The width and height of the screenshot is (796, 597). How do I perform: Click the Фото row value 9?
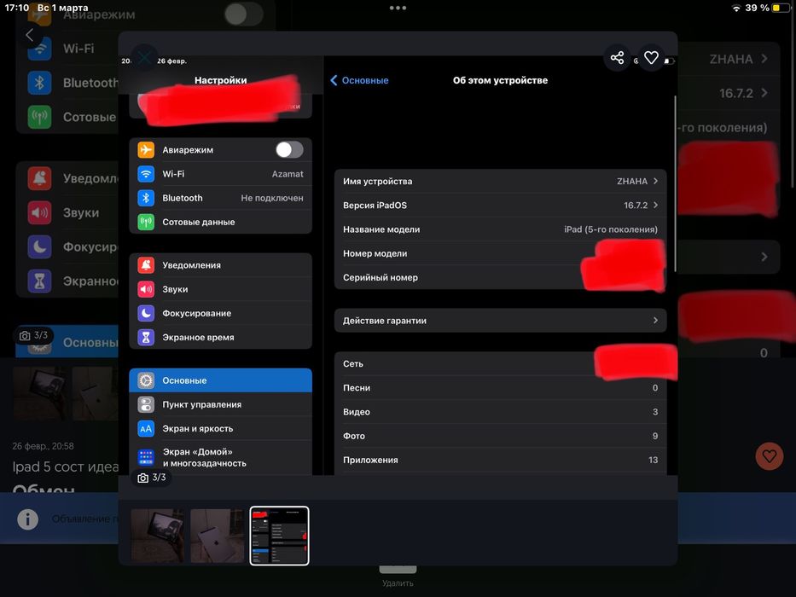[655, 436]
